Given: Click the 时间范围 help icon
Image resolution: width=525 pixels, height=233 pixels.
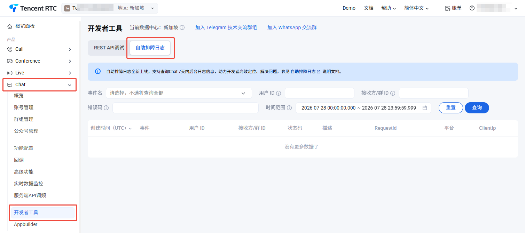Looking at the screenshot, I should coord(289,108).
